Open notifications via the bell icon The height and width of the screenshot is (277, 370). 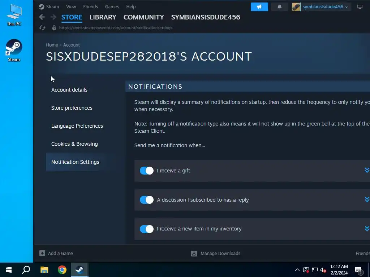coord(280,7)
